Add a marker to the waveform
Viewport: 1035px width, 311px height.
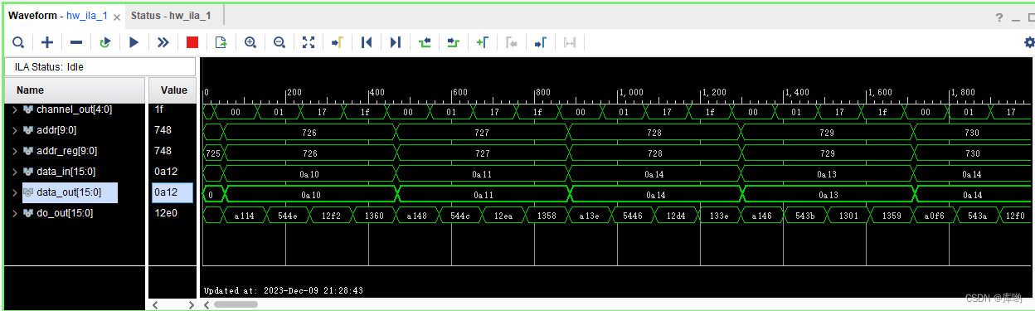(x=482, y=42)
